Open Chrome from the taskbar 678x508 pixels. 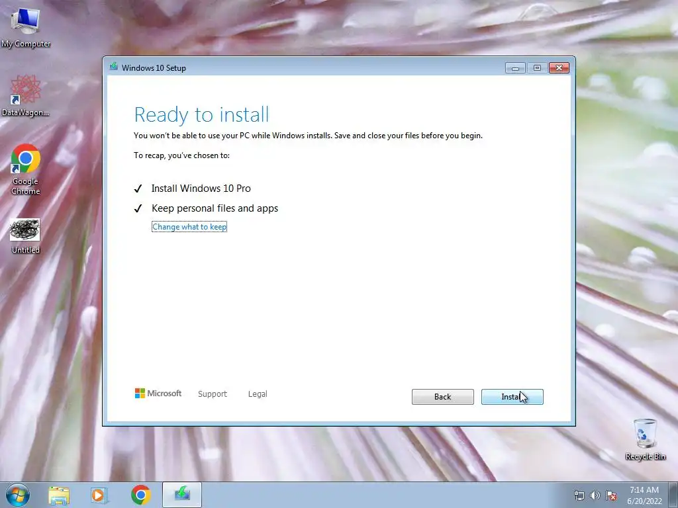coord(140,495)
